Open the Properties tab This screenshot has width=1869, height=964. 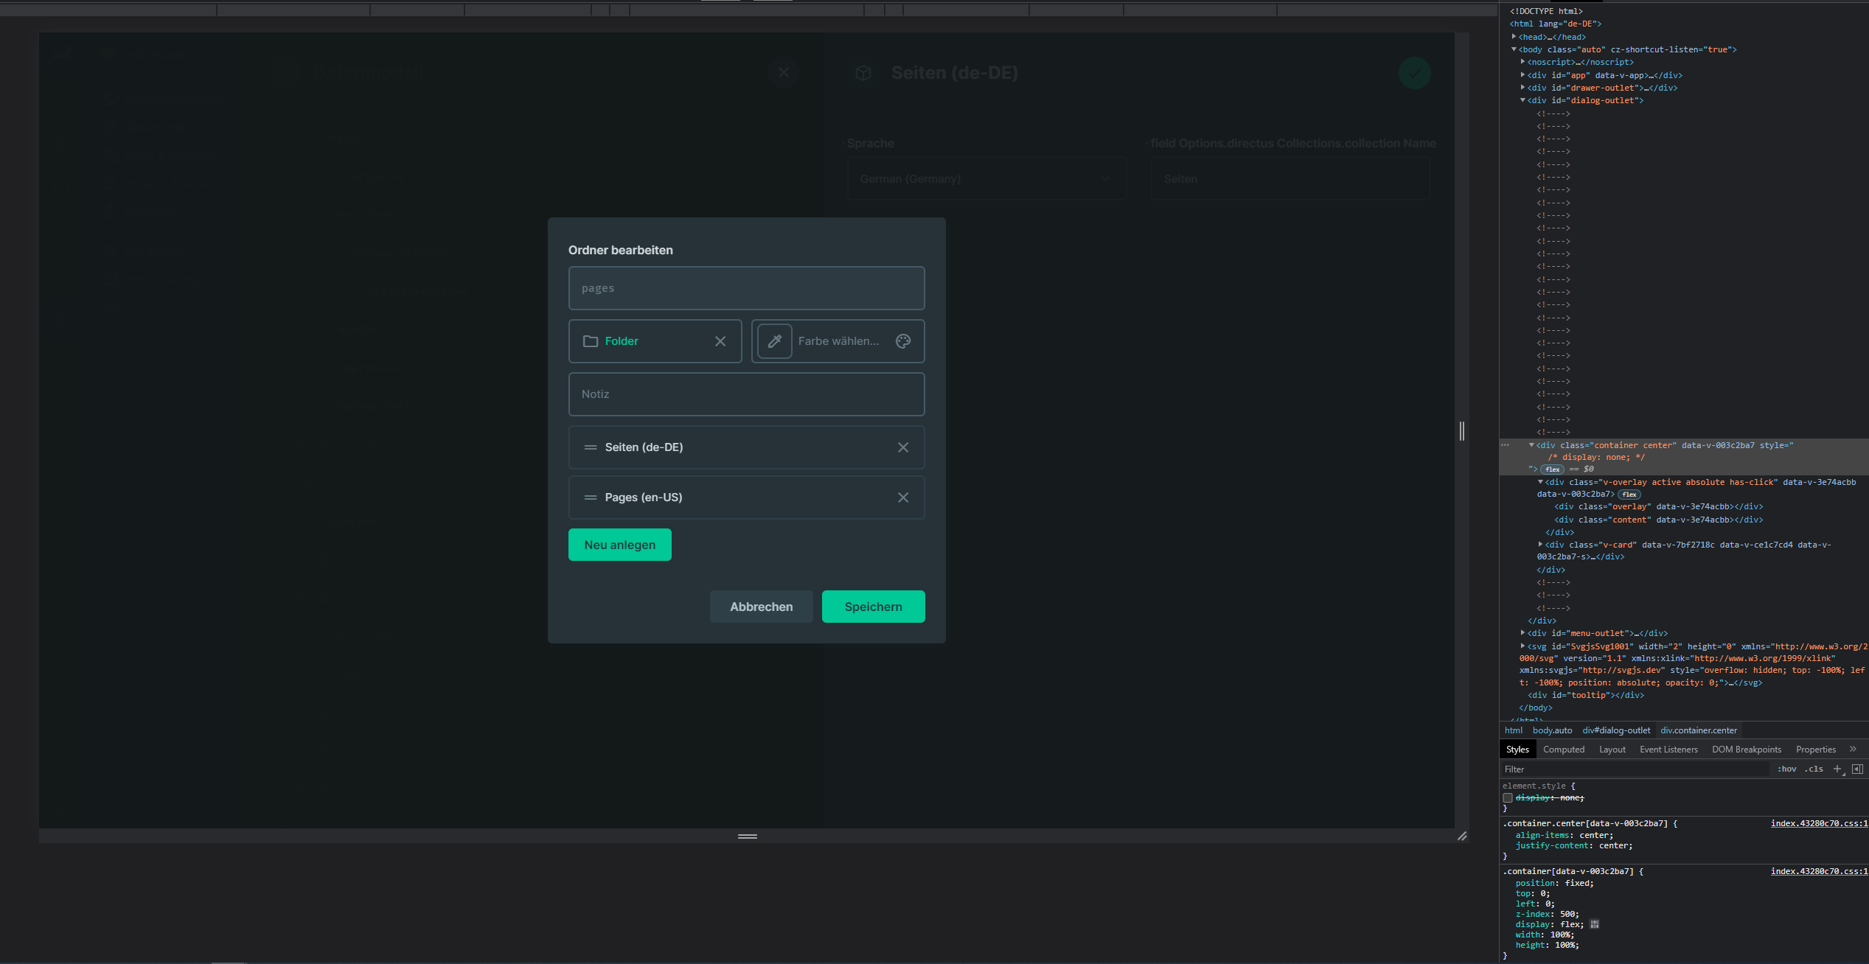(x=1816, y=750)
